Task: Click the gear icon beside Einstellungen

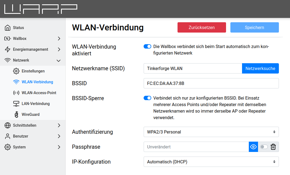Action: [16, 71]
